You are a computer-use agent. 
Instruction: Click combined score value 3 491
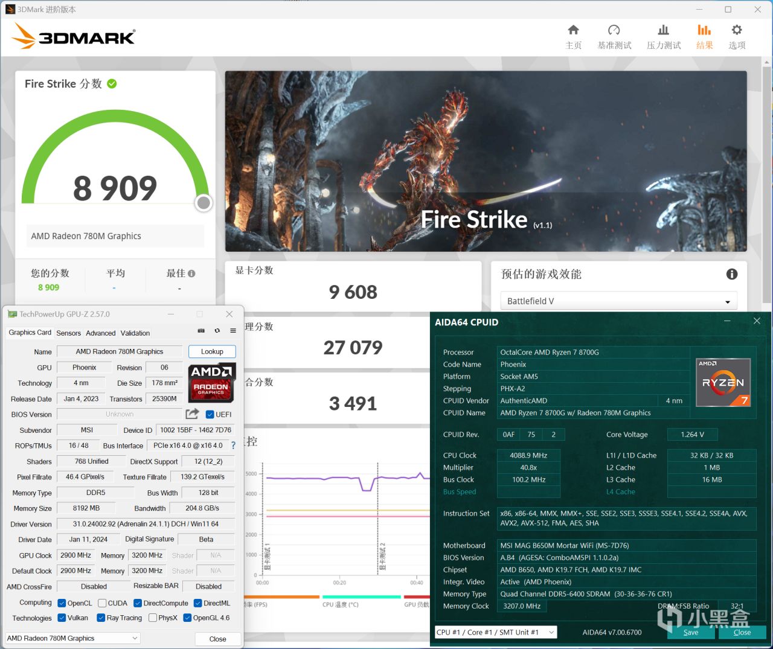pos(353,403)
